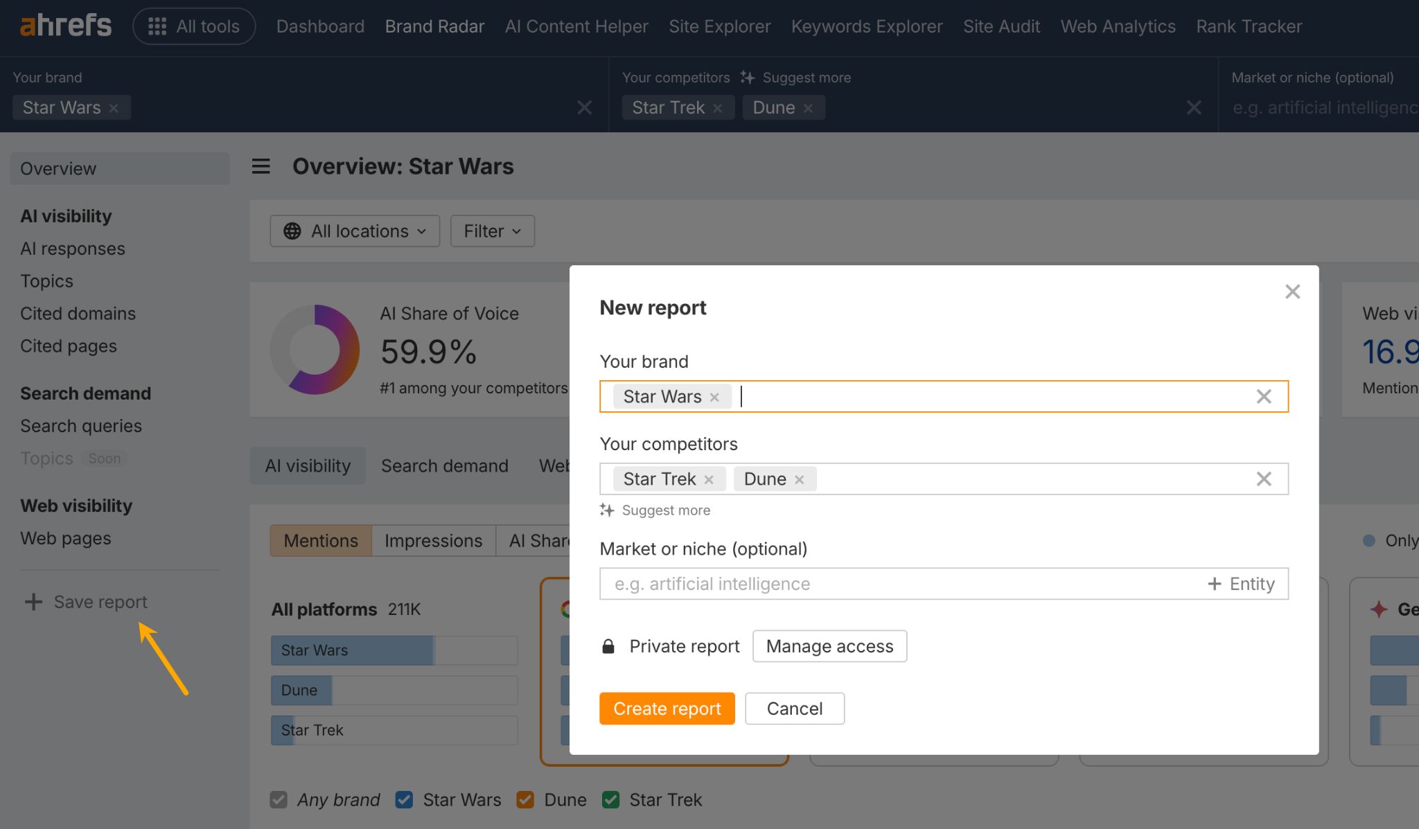The image size is (1419, 829).
Task: Clear the competitors field with its X control
Action: point(1264,479)
